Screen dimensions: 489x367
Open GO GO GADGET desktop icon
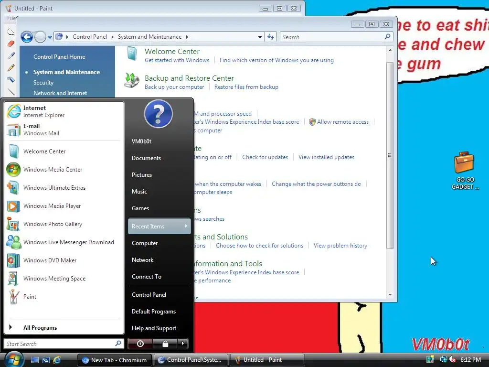click(465, 171)
